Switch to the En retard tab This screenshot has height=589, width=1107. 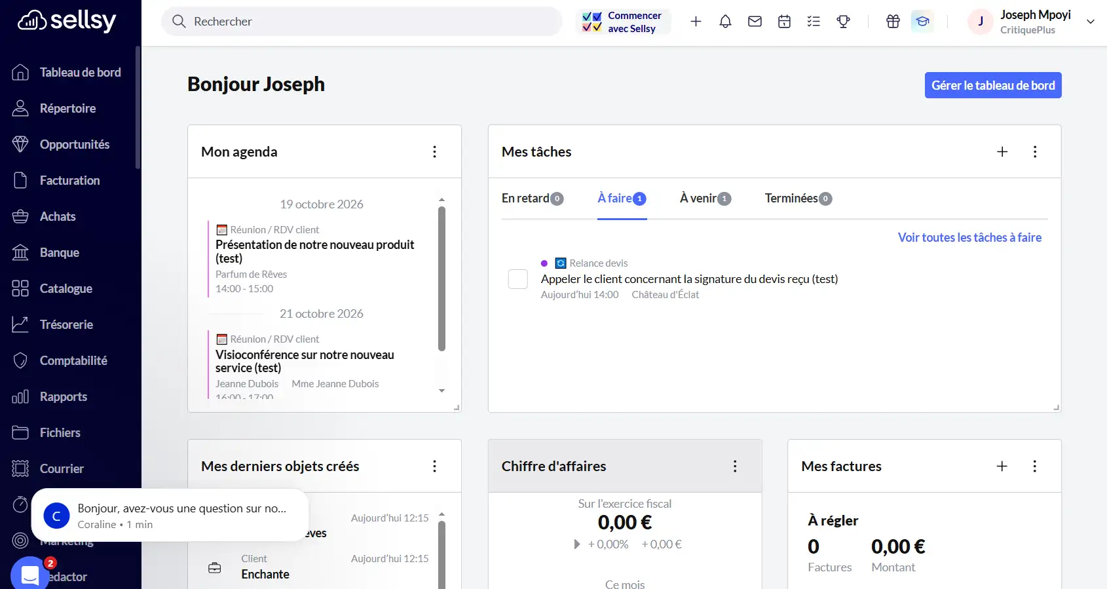coord(533,199)
